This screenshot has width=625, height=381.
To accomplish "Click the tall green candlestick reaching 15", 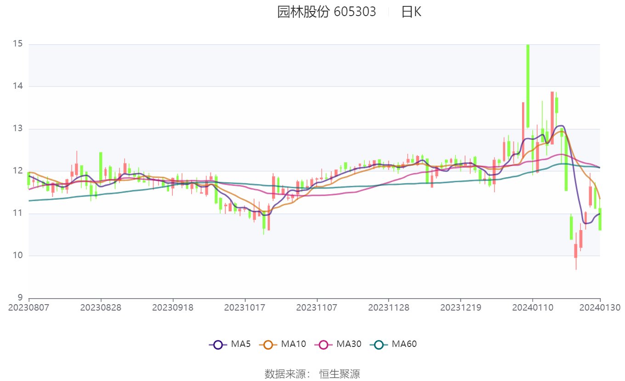I will [x=528, y=86].
